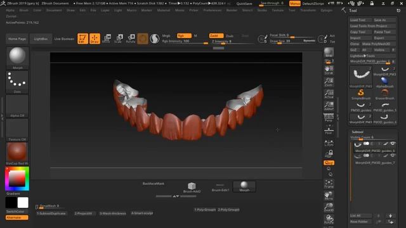Toggle the Mrgb mode

tap(166, 35)
